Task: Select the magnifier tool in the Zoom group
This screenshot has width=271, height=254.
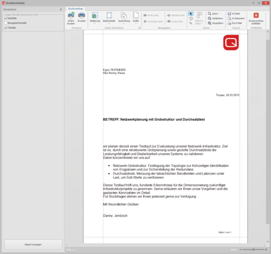Action: coord(191,23)
